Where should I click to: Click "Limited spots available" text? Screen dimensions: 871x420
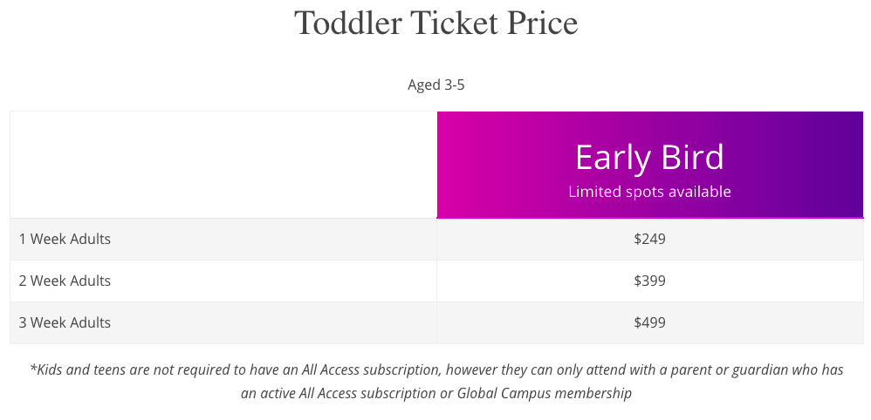click(x=649, y=192)
